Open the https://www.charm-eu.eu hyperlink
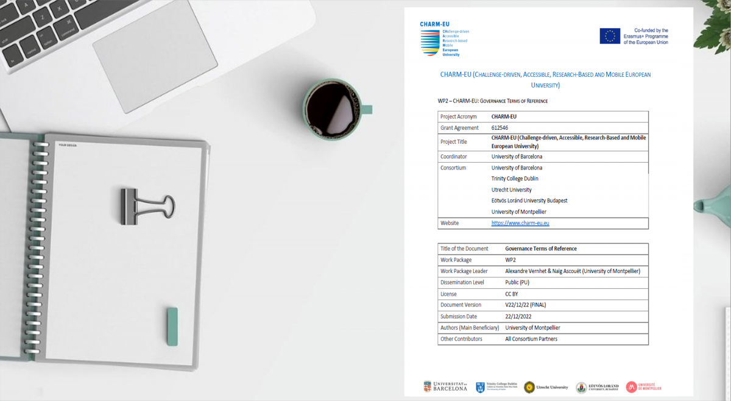 click(520, 223)
